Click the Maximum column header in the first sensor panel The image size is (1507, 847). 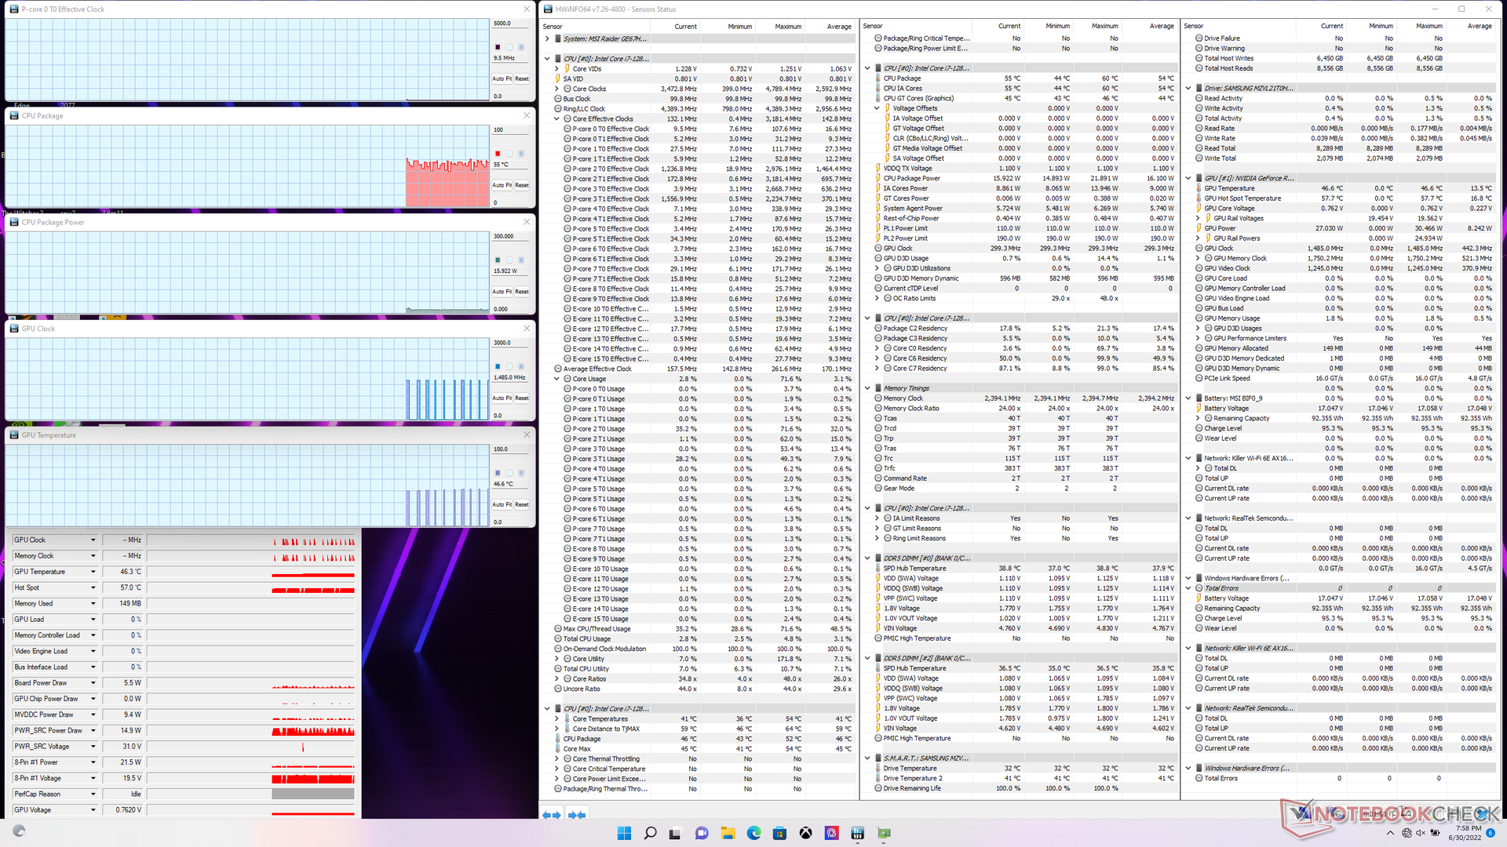pyautogui.click(x=787, y=27)
